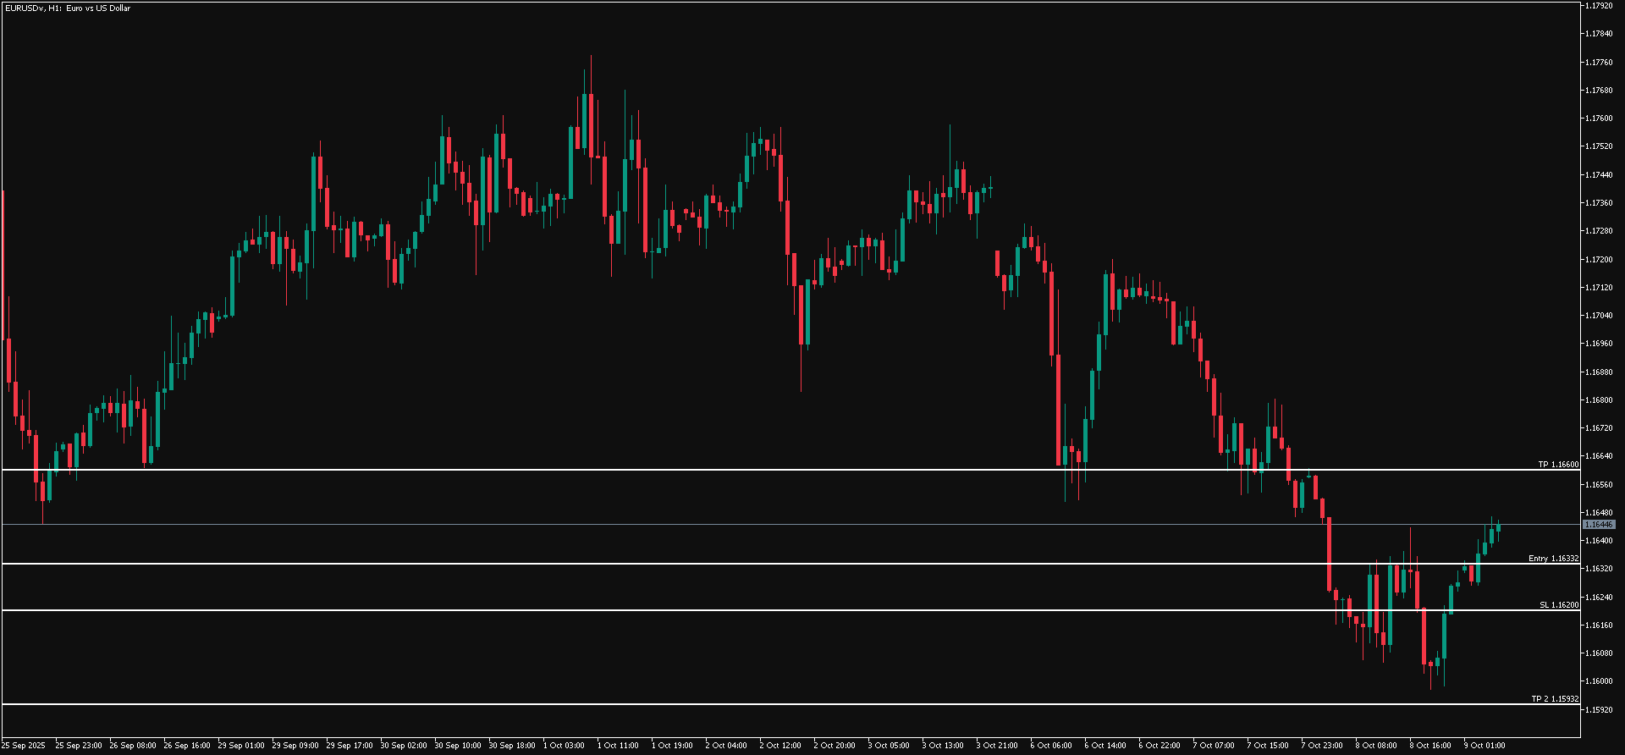Click the 1.17920 price scale label

tap(1599, 6)
